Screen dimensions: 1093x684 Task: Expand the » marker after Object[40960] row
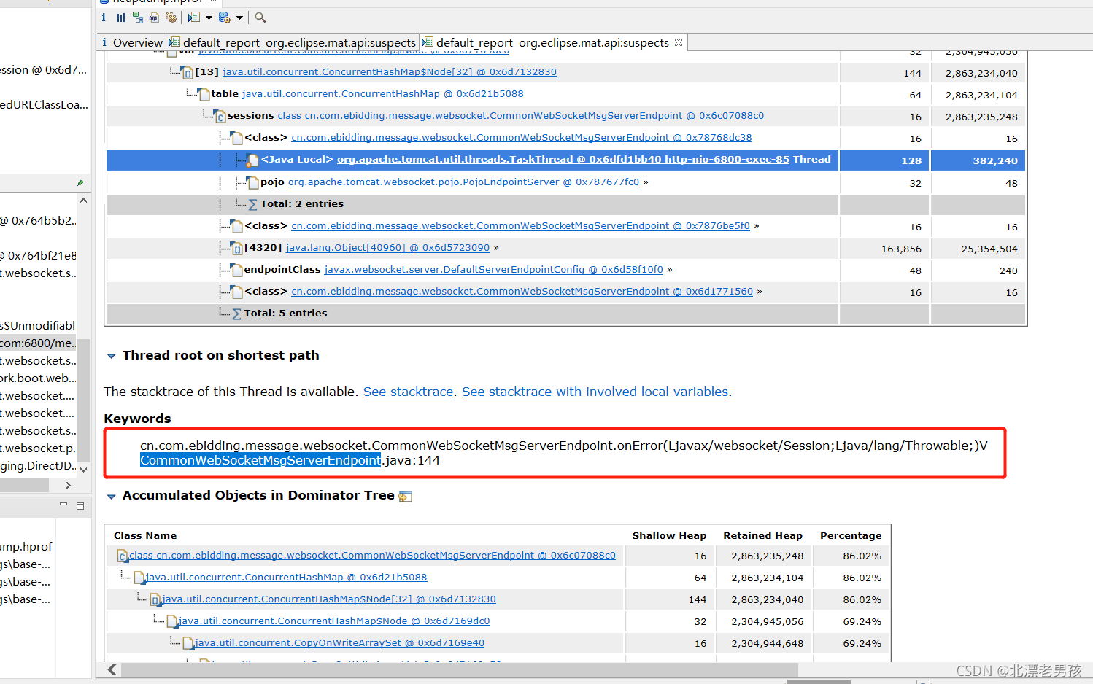click(496, 248)
